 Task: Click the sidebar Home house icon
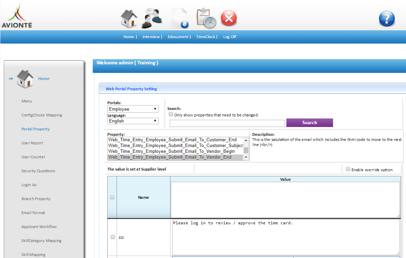coord(25,79)
